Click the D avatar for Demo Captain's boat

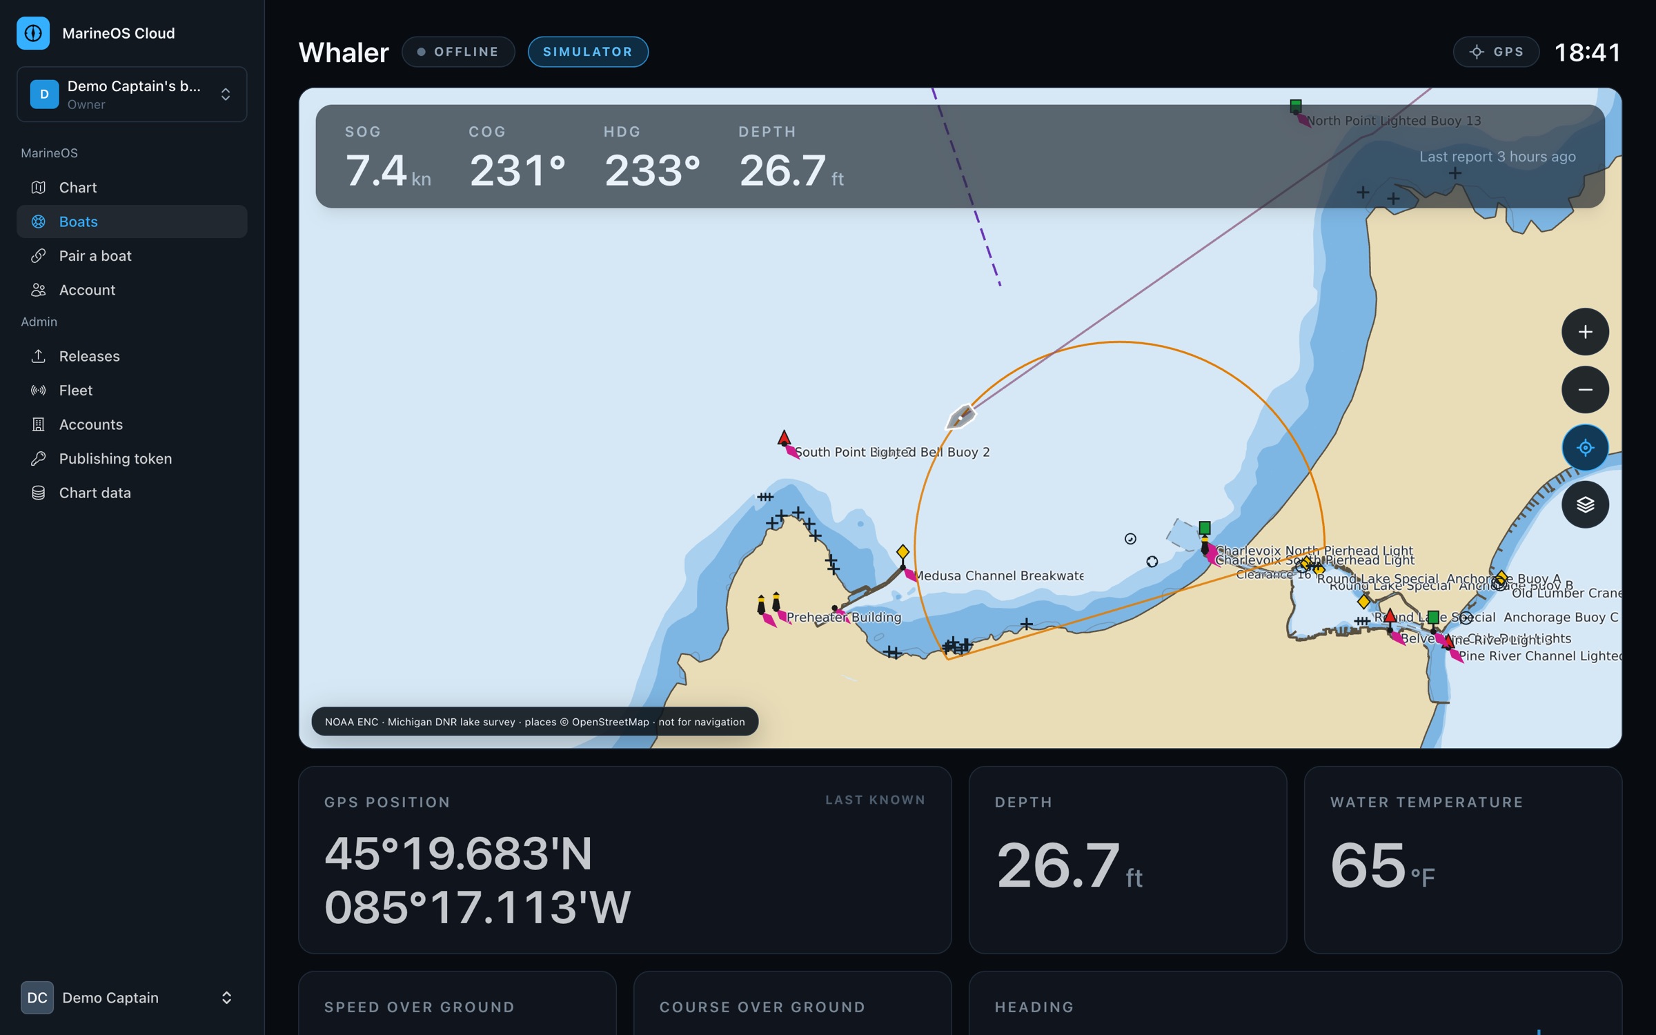[x=44, y=94]
